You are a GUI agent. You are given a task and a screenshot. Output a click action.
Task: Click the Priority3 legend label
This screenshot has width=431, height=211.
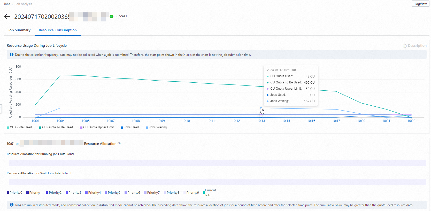(x=75, y=193)
